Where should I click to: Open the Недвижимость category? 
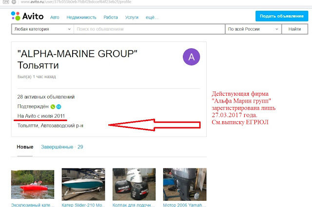point(81,18)
